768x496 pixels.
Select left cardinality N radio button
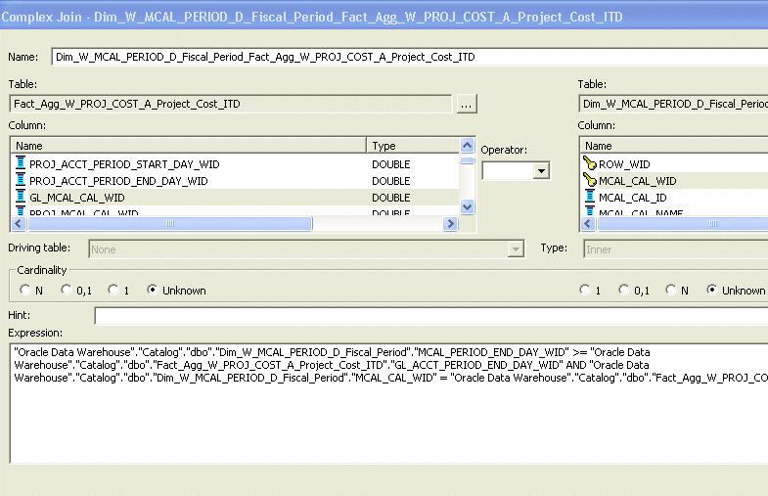[24, 290]
